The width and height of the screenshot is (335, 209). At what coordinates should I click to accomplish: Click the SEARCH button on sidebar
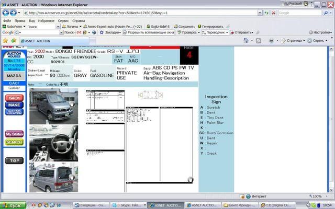(x=14, y=142)
